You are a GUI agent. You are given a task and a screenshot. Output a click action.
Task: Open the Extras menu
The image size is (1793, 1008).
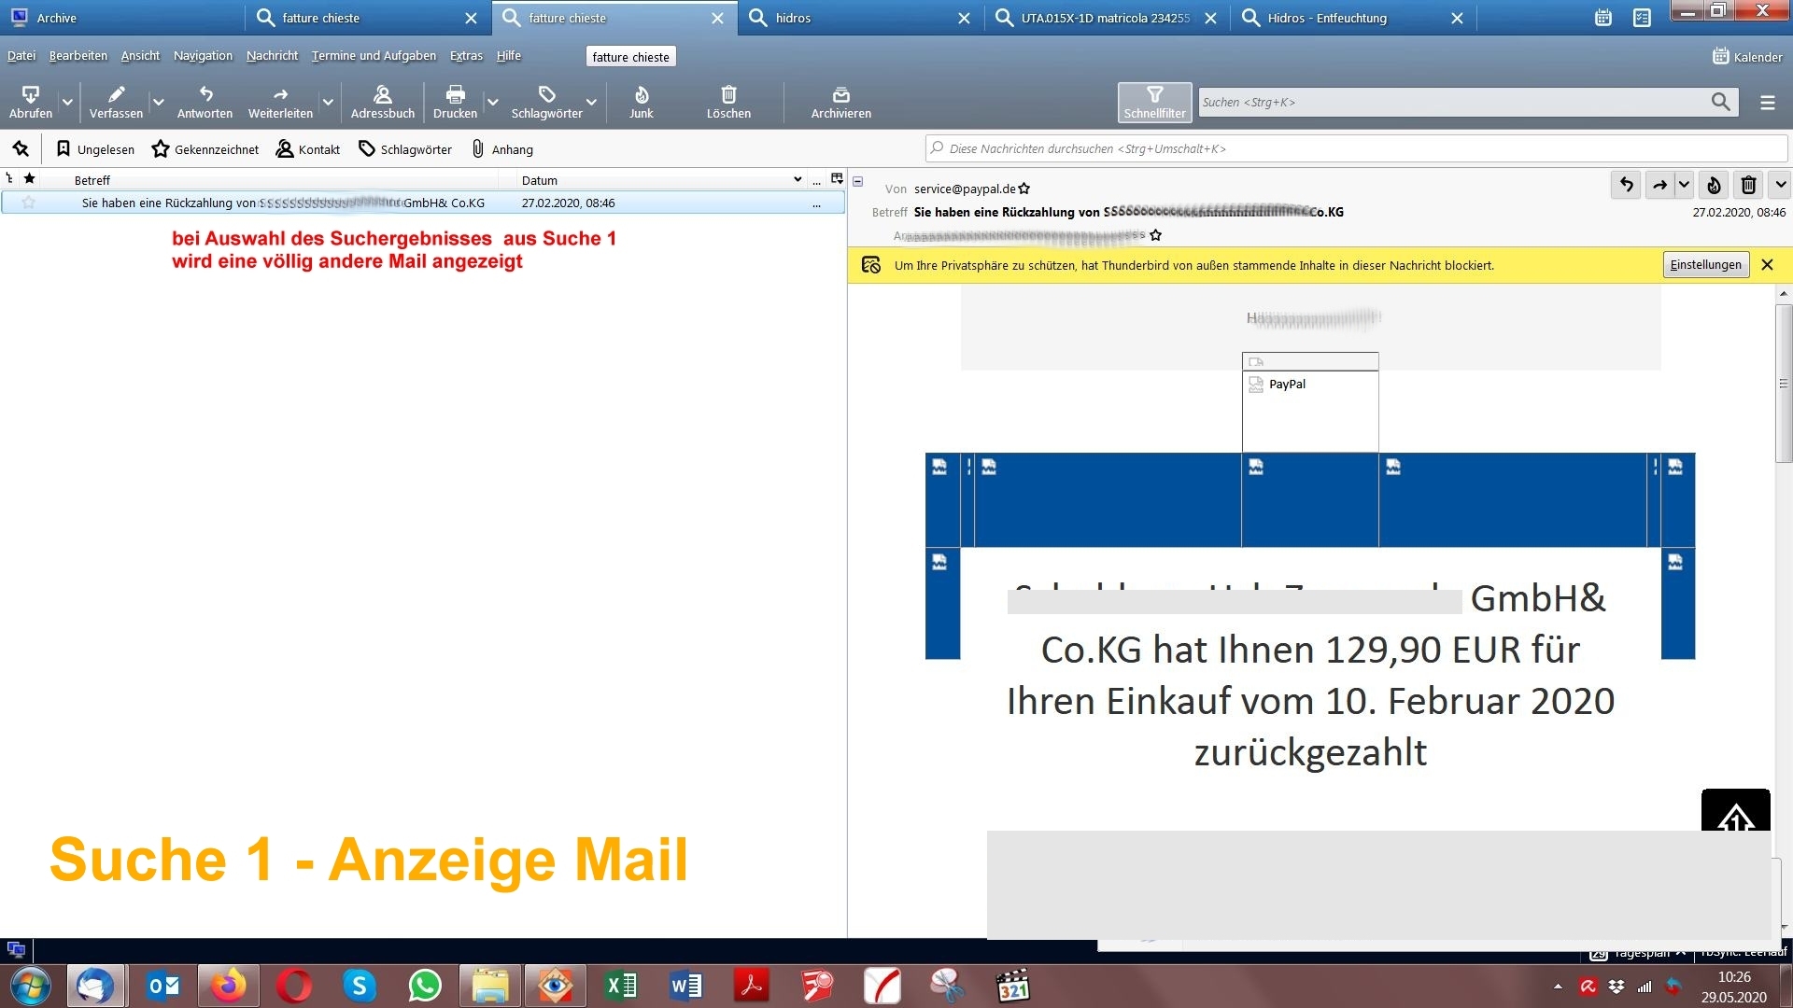[465, 56]
